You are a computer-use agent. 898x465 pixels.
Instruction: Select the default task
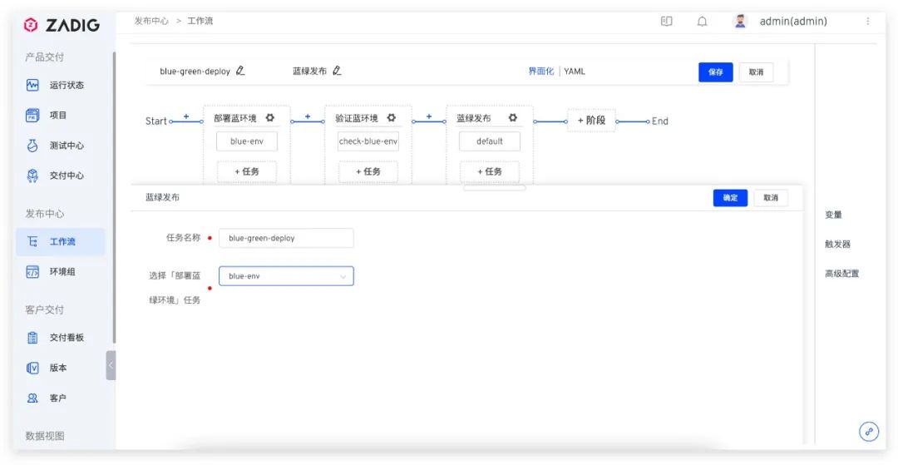pos(490,141)
